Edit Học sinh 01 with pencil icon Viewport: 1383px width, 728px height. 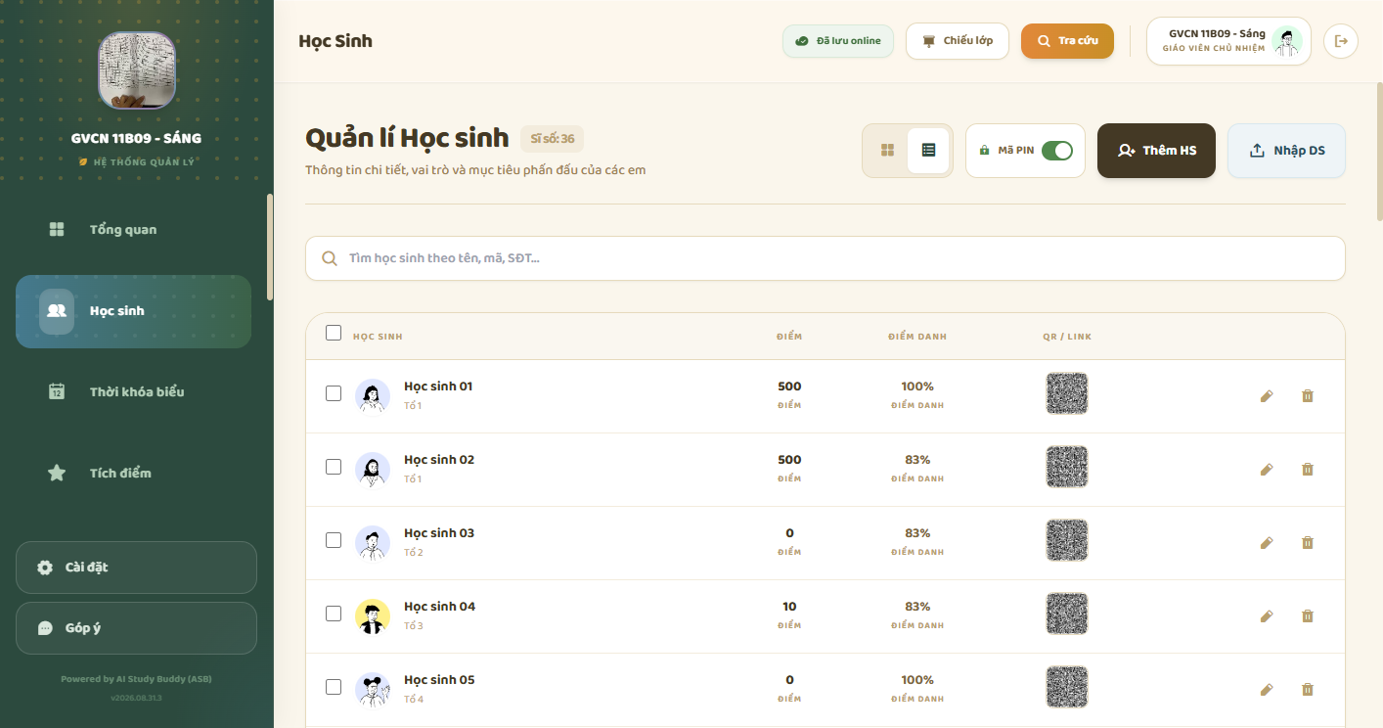pyautogui.click(x=1267, y=396)
